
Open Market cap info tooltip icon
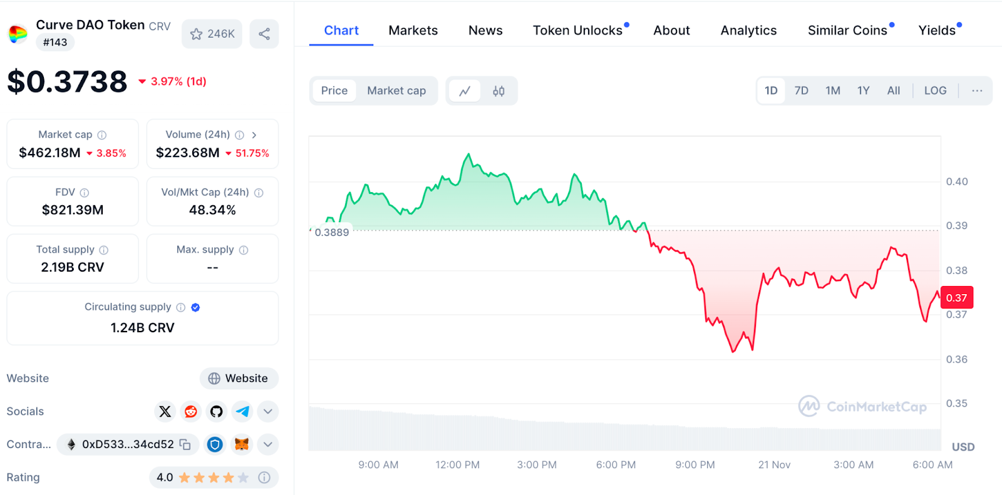pyautogui.click(x=102, y=135)
